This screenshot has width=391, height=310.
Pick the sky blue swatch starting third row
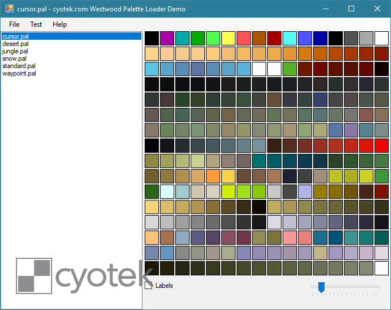[x=152, y=69]
